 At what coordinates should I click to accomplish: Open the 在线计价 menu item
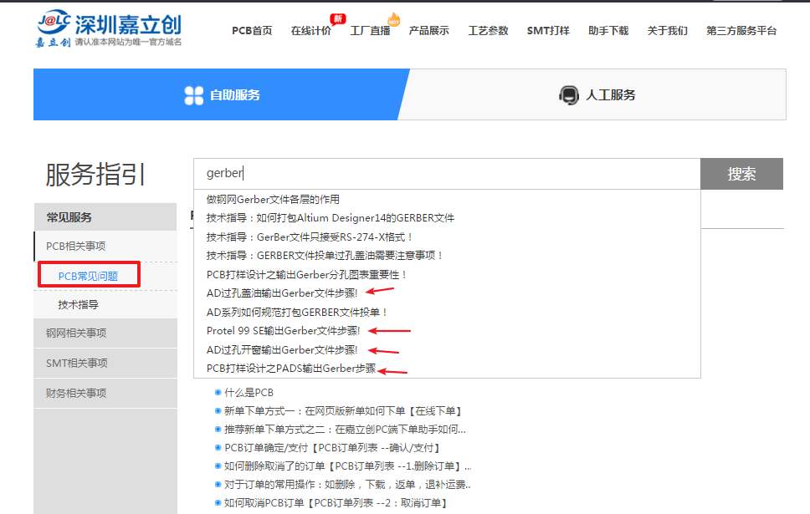[310, 31]
